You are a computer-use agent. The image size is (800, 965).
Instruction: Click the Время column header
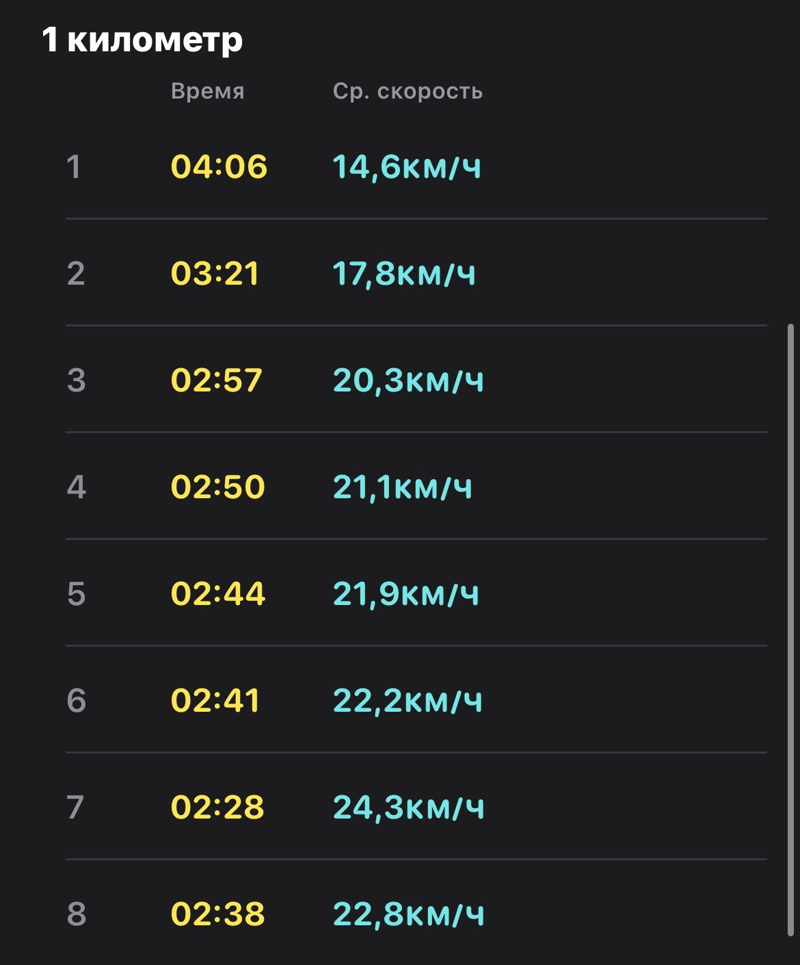208,91
